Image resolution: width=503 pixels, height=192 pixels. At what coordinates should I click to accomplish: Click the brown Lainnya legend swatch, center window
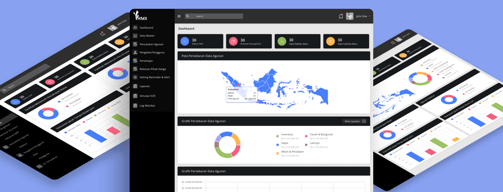click(x=306, y=145)
